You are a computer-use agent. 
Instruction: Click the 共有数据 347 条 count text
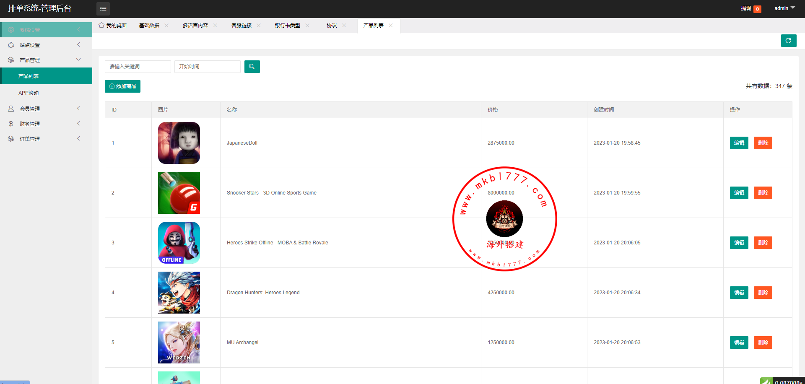tap(769, 86)
